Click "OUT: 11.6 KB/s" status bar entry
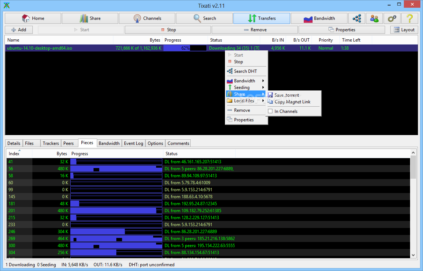This screenshot has height=271, width=423. [108, 265]
